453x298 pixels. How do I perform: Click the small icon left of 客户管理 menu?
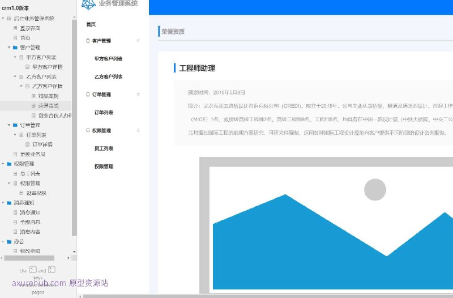88,41
